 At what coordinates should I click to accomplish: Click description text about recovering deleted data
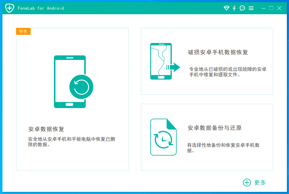coord(71,142)
